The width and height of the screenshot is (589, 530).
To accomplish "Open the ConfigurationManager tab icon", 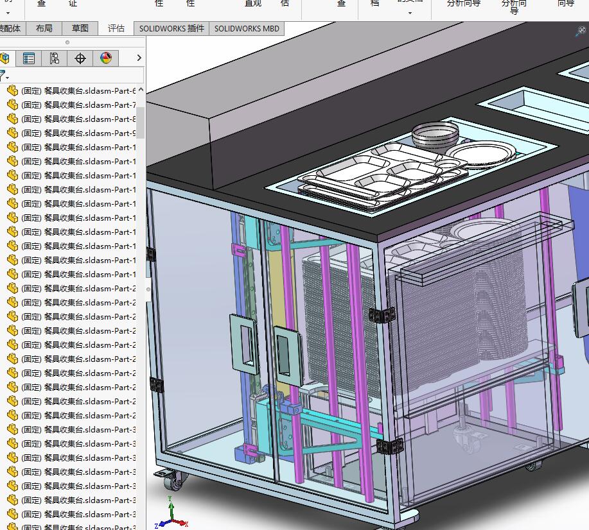I will coord(55,58).
